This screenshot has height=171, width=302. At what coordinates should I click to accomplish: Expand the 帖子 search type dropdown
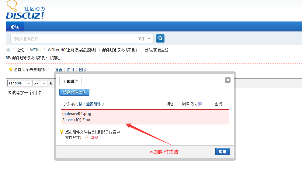(x=144, y=39)
